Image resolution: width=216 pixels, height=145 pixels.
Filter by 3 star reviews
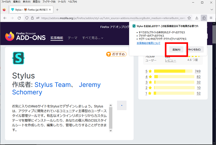pos(149,82)
